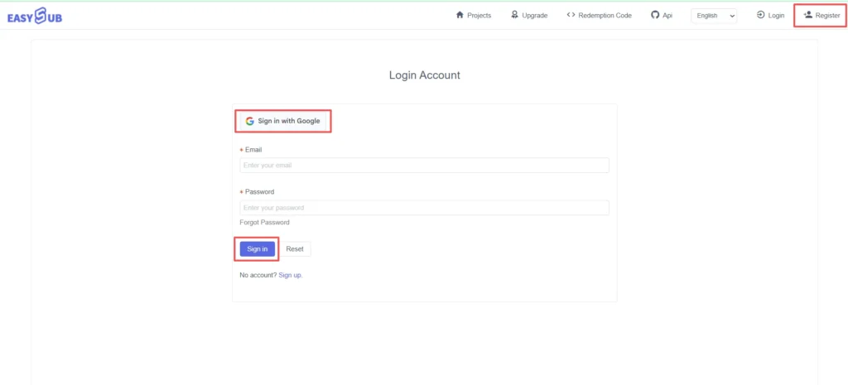Select Login in the top navigation
848x385 pixels.
[x=770, y=15]
